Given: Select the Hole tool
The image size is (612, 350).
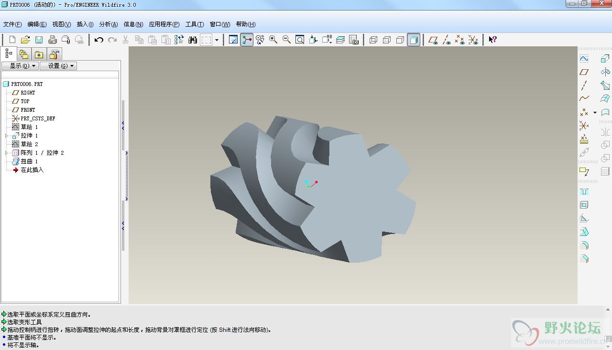Looking at the screenshot, I should 584,192.
